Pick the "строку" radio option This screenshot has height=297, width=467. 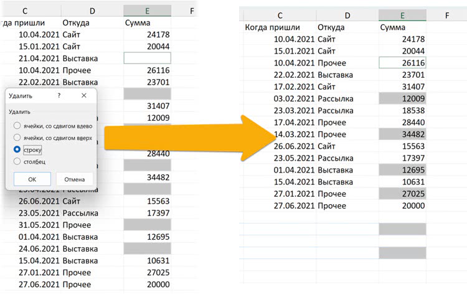coord(17,150)
